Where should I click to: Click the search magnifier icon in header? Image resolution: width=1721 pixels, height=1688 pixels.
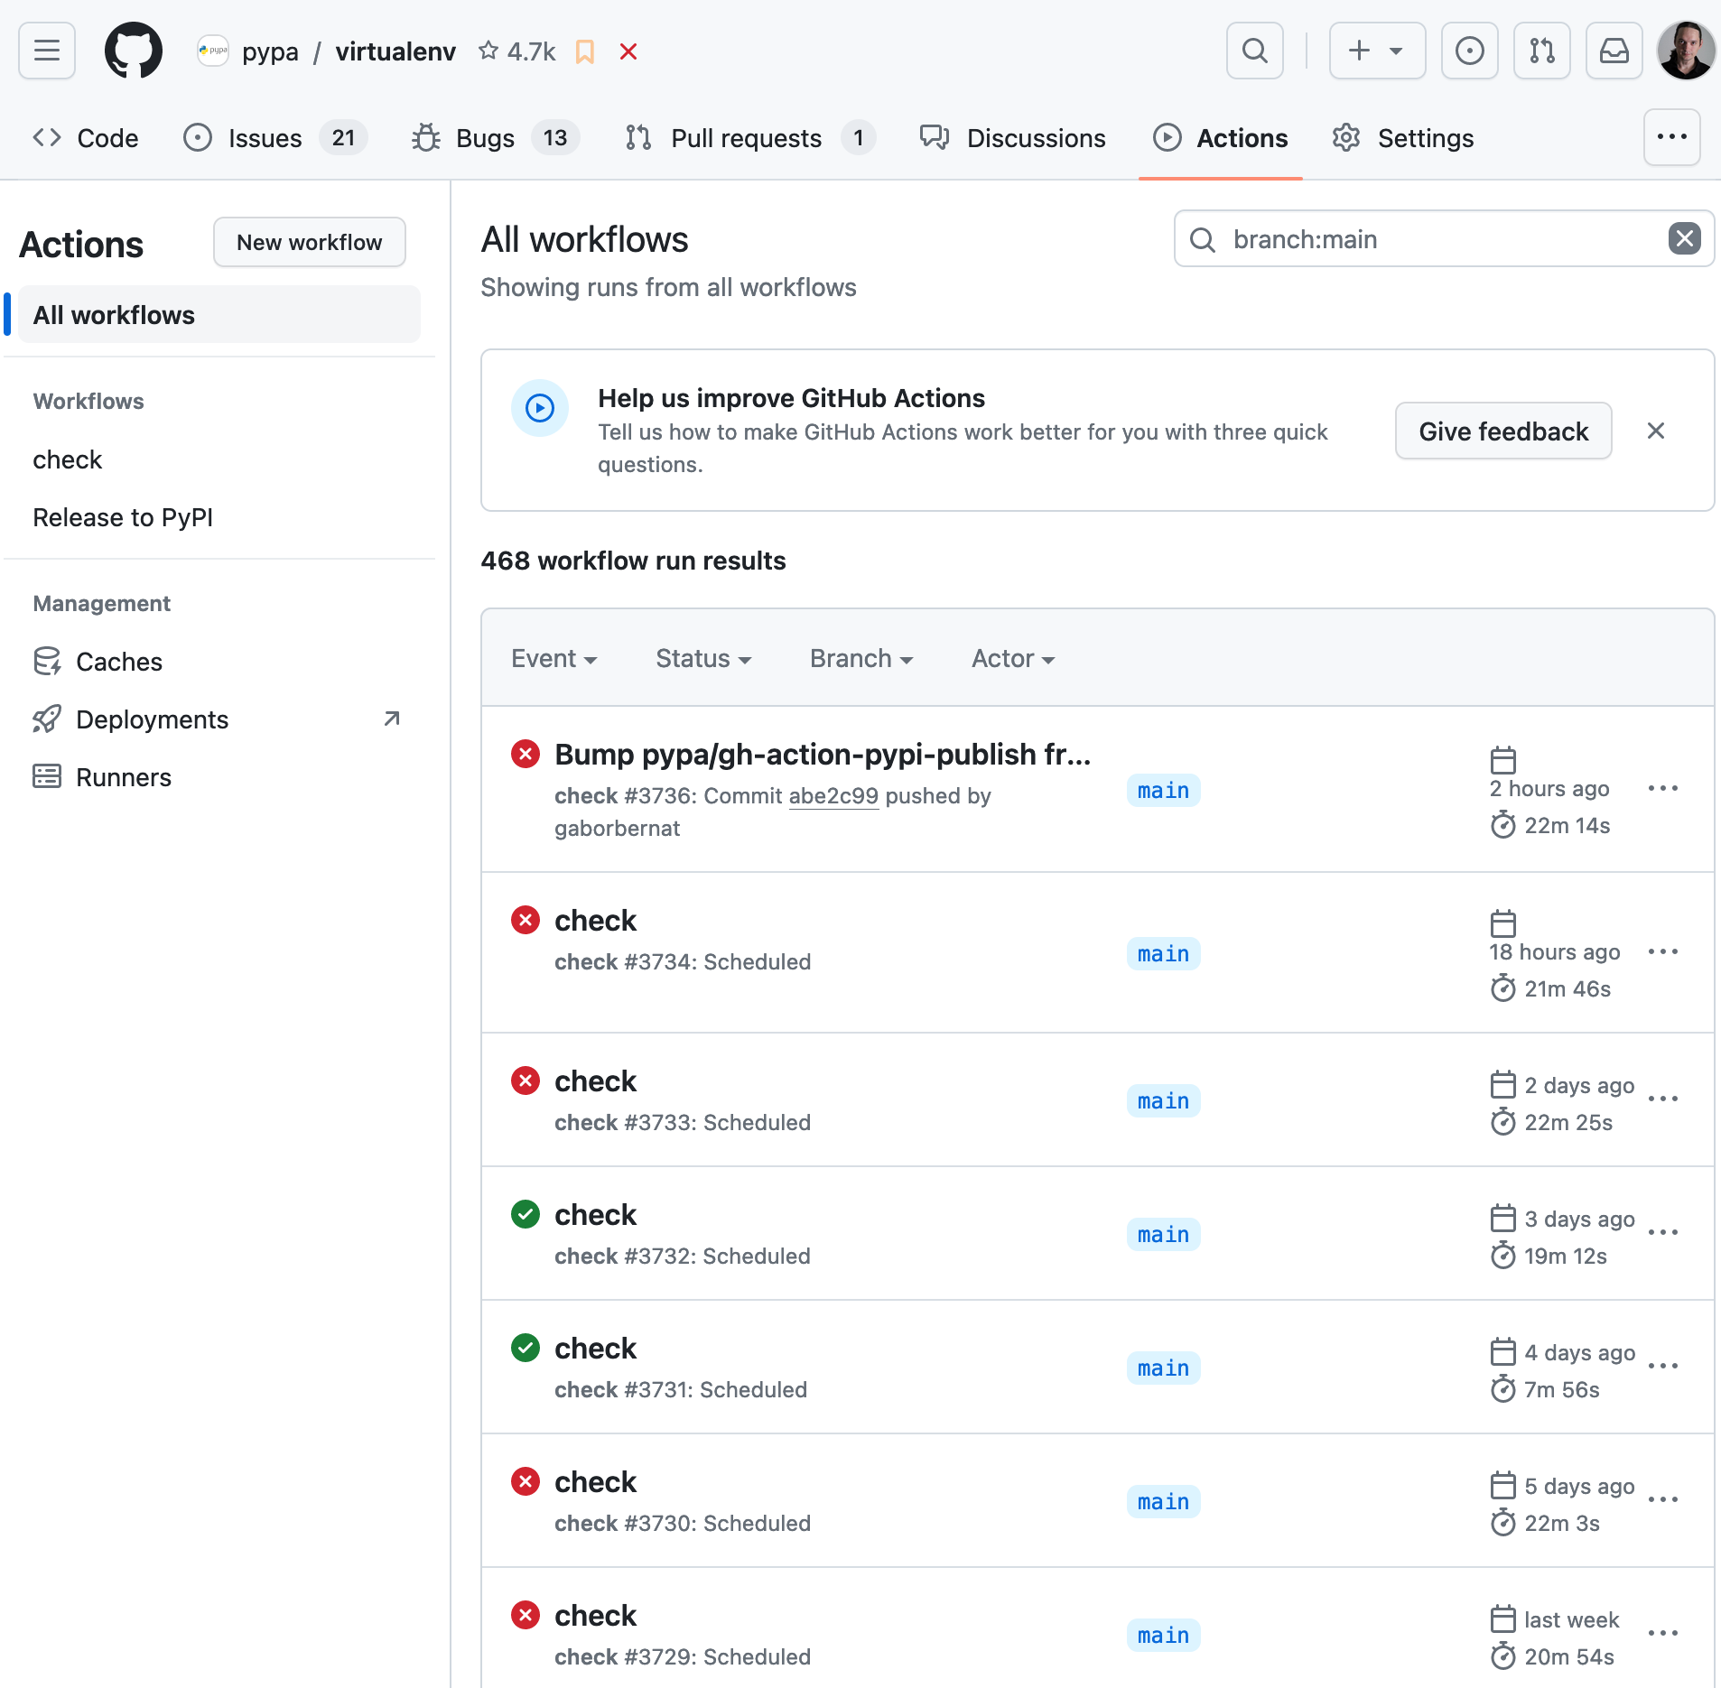(1254, 51)
